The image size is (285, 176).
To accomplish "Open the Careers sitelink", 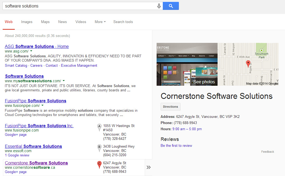I will [x=36, y=65].
